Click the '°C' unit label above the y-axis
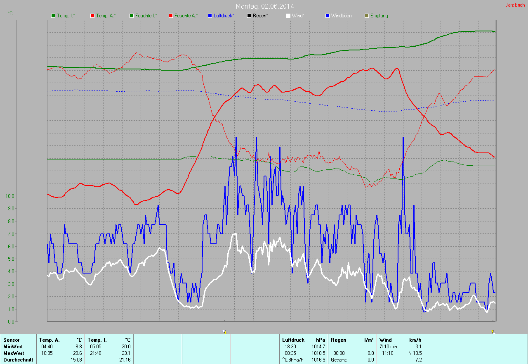The image size is (528, 364). [10, 14]
